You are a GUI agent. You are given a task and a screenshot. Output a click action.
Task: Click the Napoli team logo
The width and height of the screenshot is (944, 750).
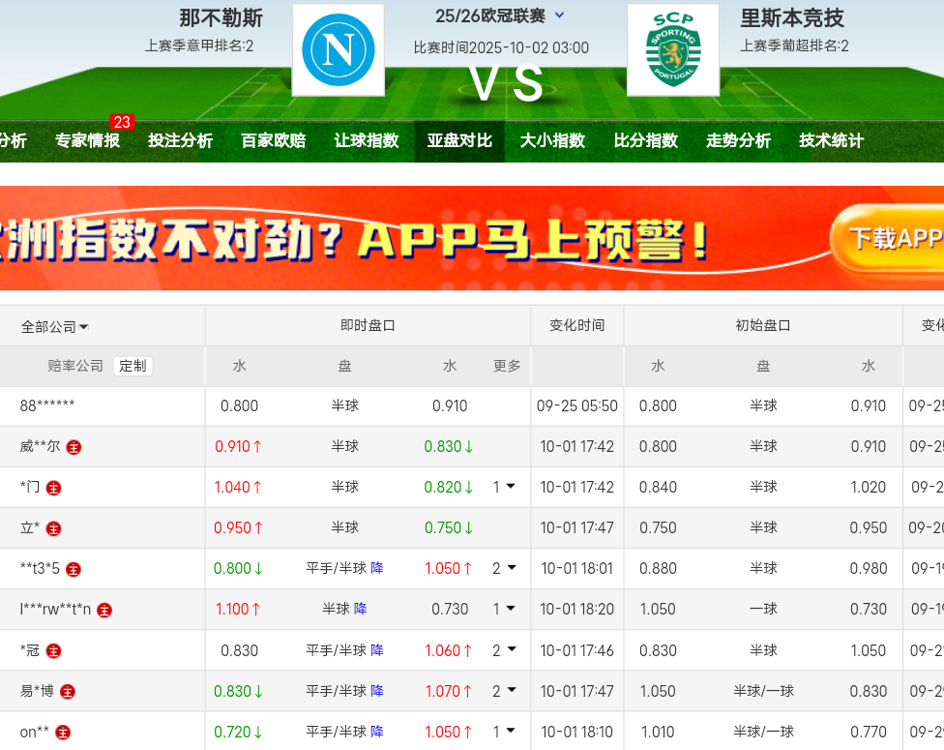pos(338,49)
